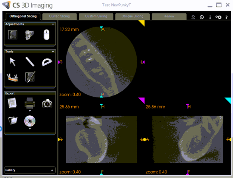Collapse the Adjustments panel
233x178 pixels.
[x=53, y=24]
